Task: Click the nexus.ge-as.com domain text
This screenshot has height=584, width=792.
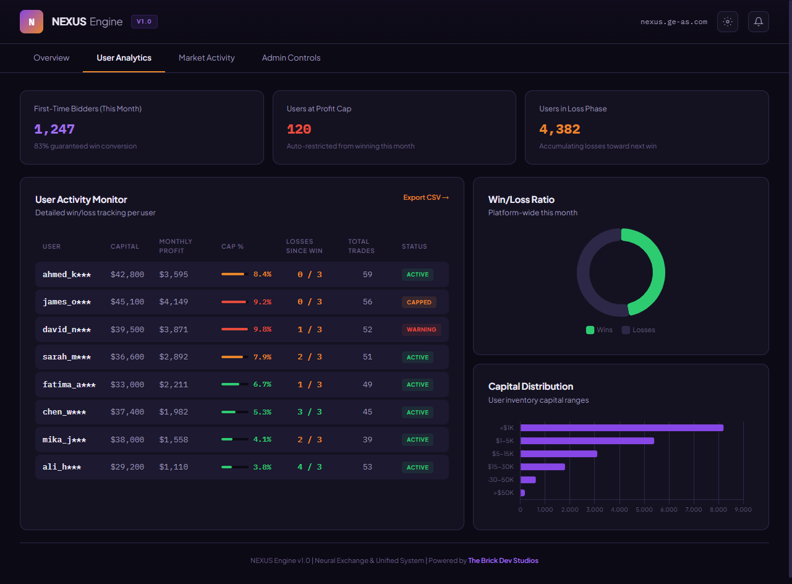Action: (x=674, y=21)
